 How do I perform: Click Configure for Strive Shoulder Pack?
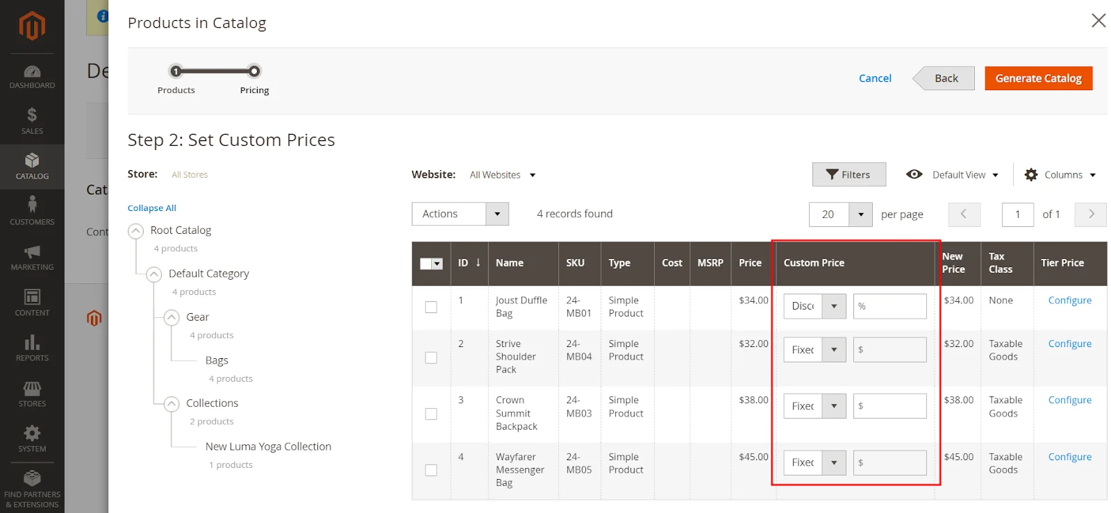point(1069,344)
